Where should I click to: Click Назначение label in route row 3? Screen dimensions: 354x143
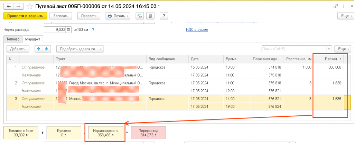(31, 107)
